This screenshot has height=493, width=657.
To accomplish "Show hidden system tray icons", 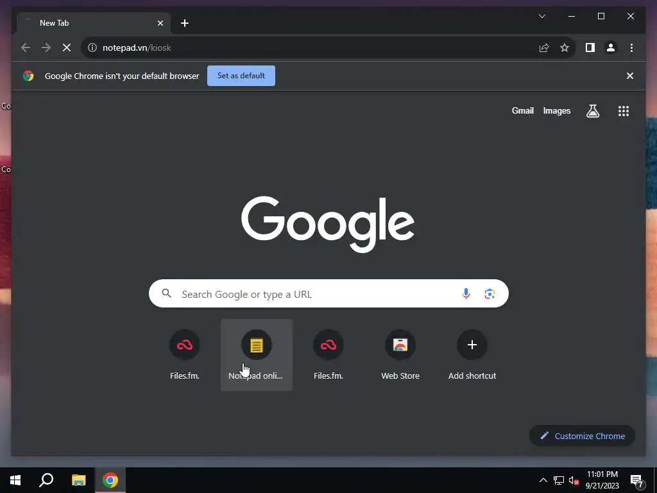I will [543, 480].
